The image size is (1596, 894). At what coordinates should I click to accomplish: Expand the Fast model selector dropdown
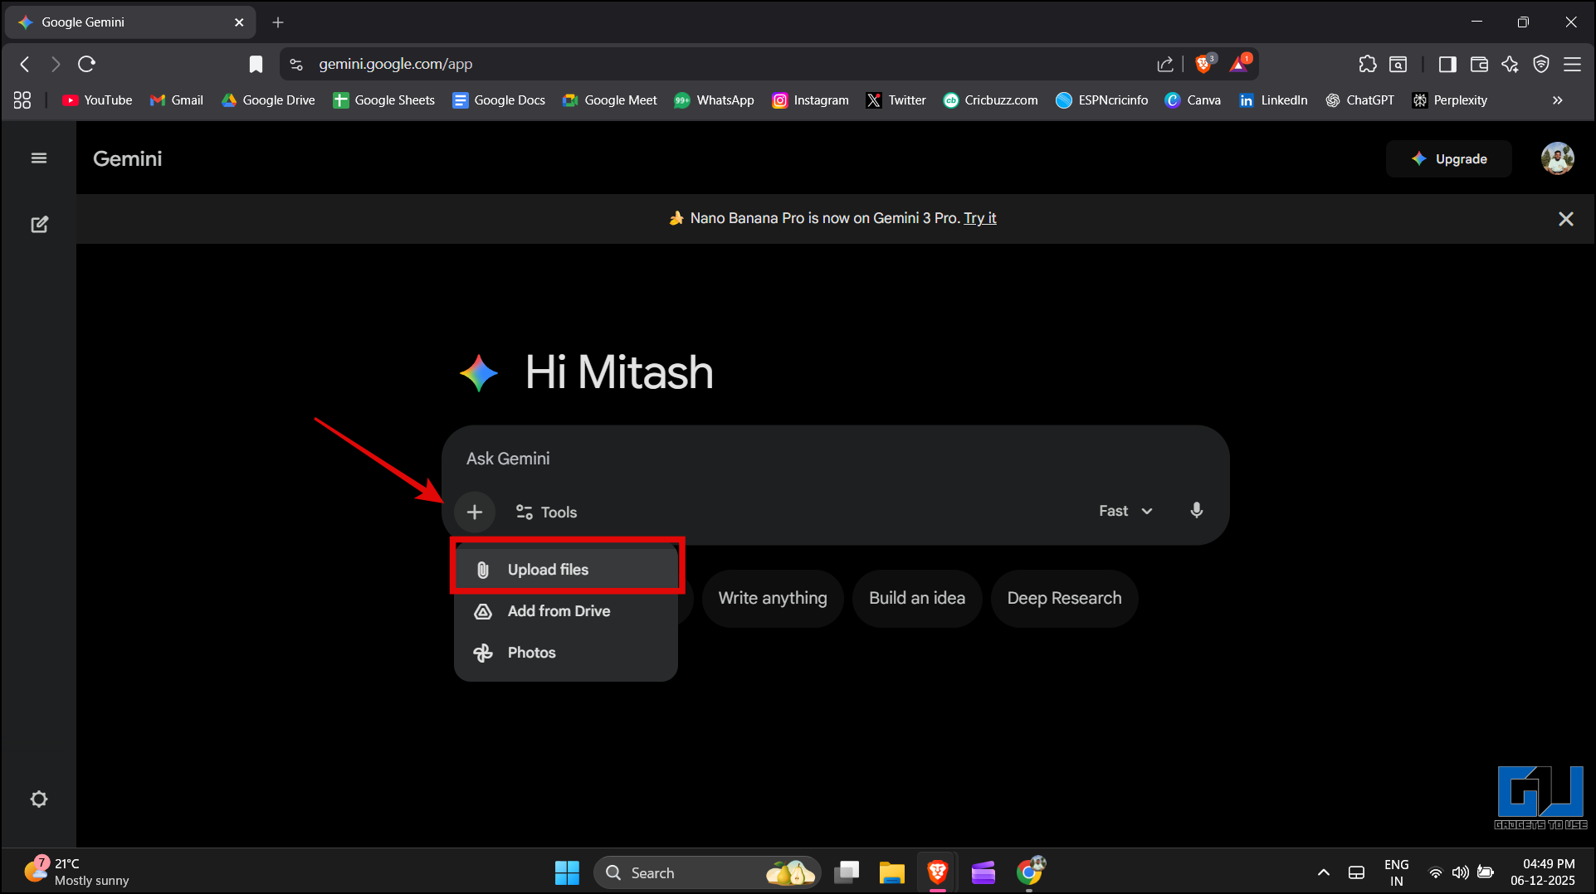click(x=1125, y=511)
